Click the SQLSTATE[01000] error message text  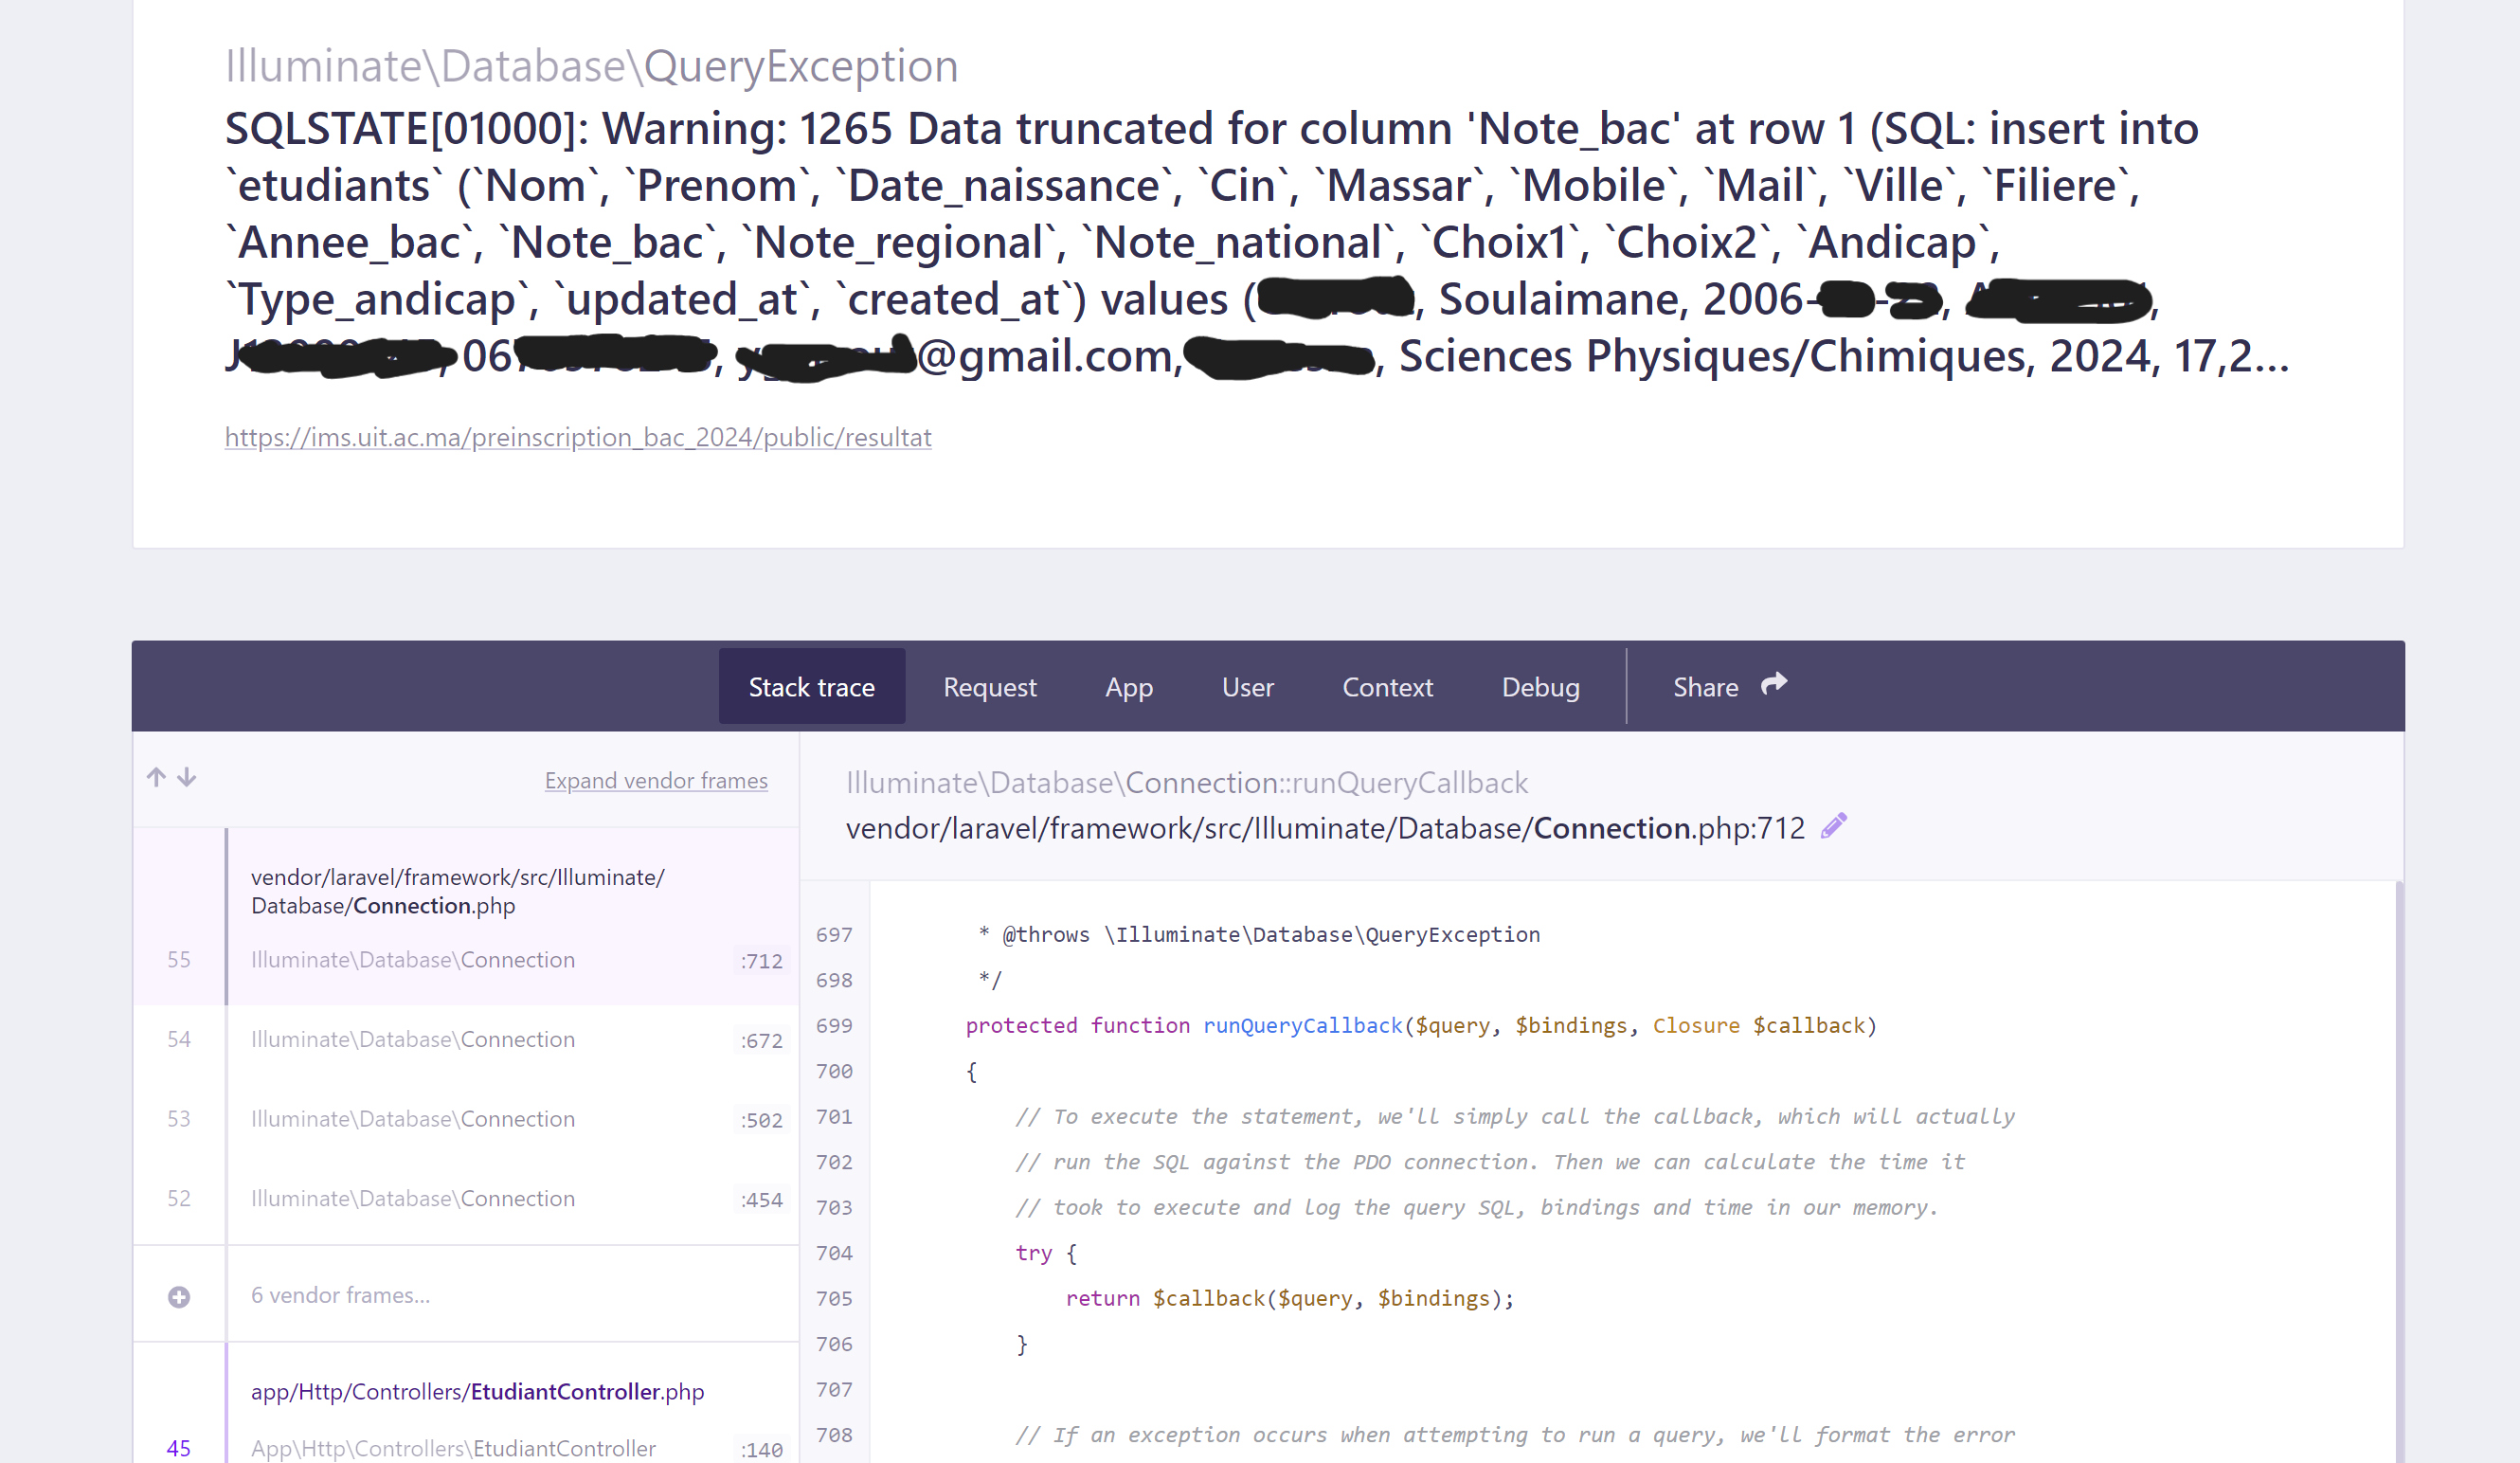pos(1257,242)
